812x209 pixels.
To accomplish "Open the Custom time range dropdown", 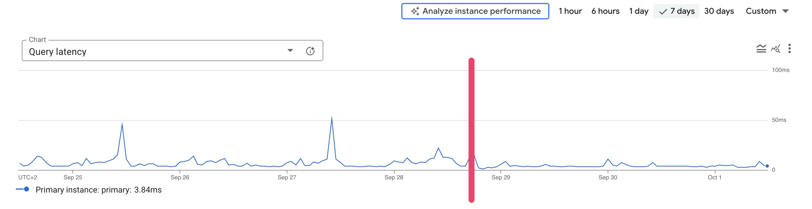I will 767,11.
